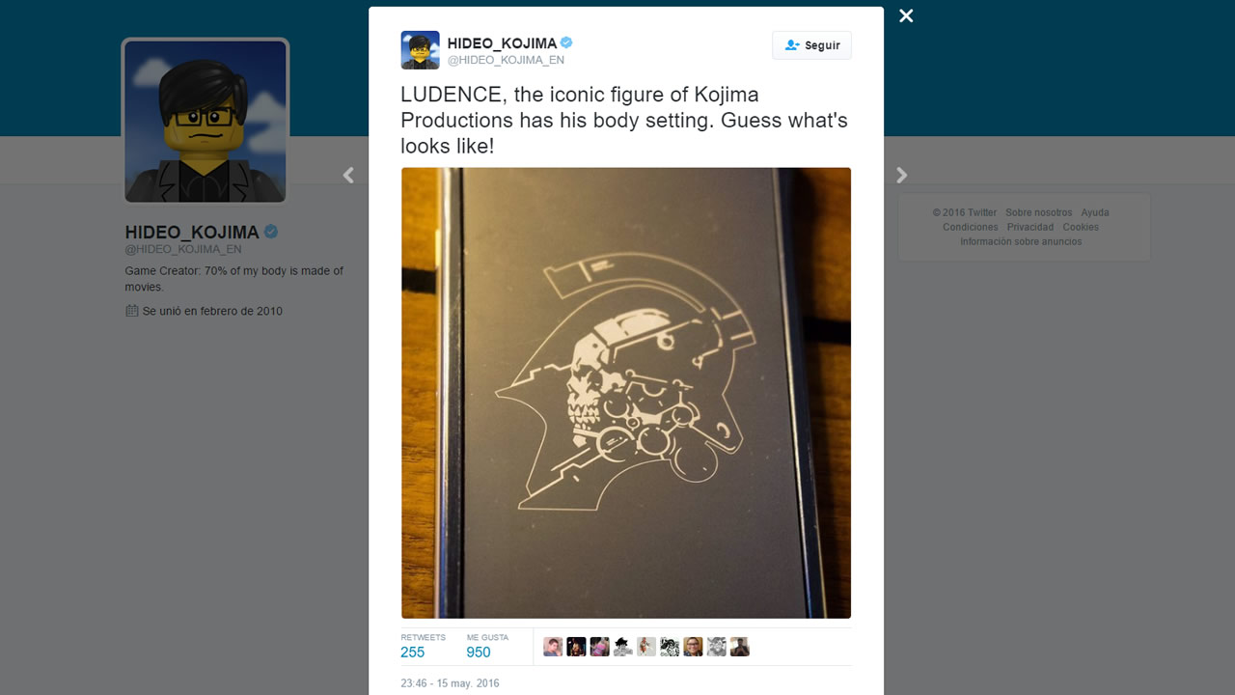Screen dimensions: 1235x695
Task: Click the © 2016 Twitter footer text
Action: tap(965, 212)
